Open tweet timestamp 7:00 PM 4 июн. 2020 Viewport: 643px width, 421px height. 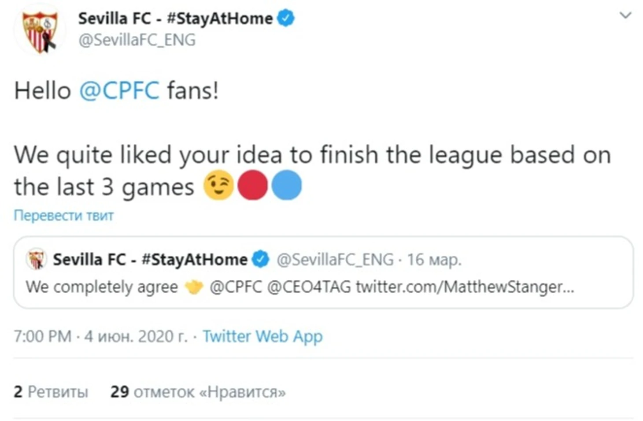pos(100,336)
